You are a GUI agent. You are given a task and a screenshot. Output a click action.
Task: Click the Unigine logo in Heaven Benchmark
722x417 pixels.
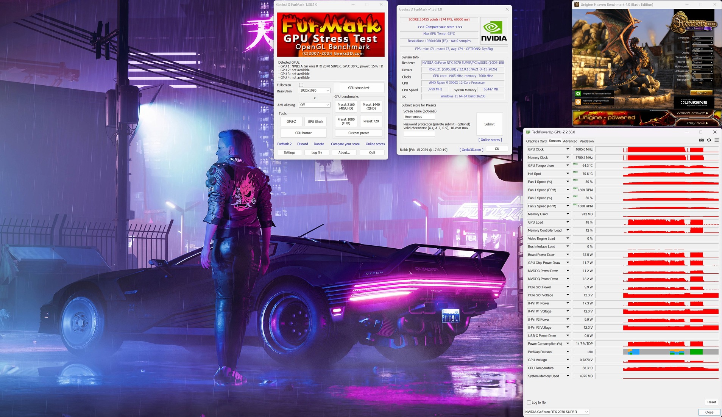pyautogui.click(x=694, y=102)
